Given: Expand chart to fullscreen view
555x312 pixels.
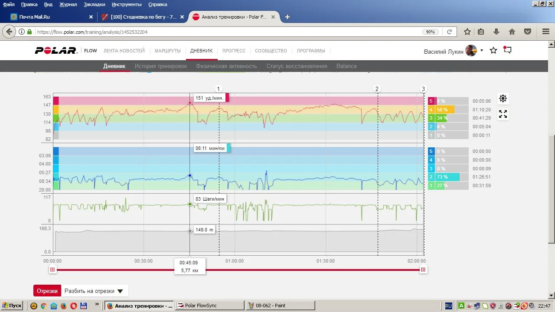Looking at the screenshot, I should (503, 114).
